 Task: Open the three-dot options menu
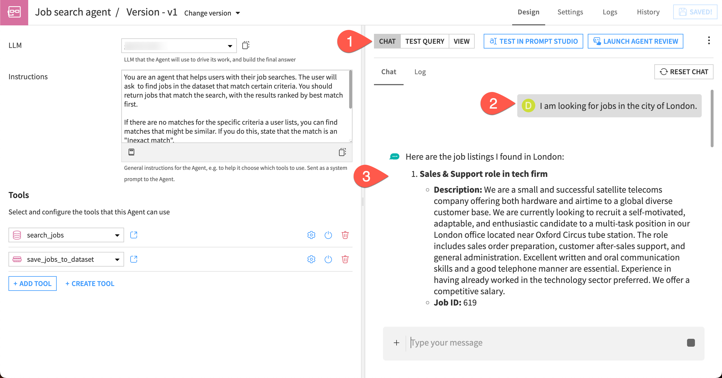tap(709, 41)
